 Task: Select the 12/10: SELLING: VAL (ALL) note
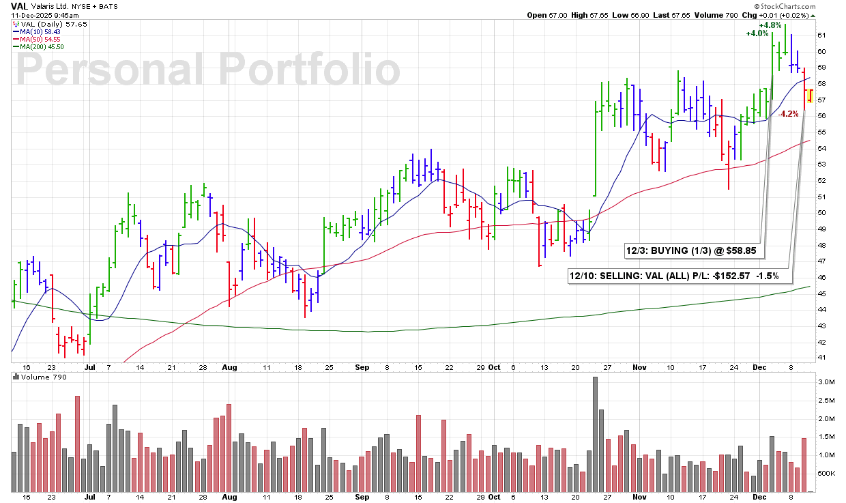(680, 276)
